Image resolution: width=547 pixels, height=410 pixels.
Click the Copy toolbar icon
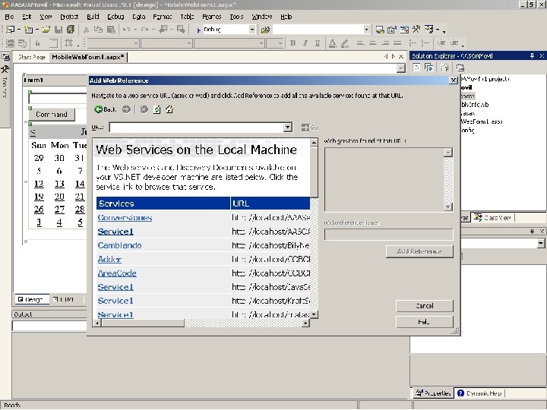pyautogui.click(x=98, y=30)
